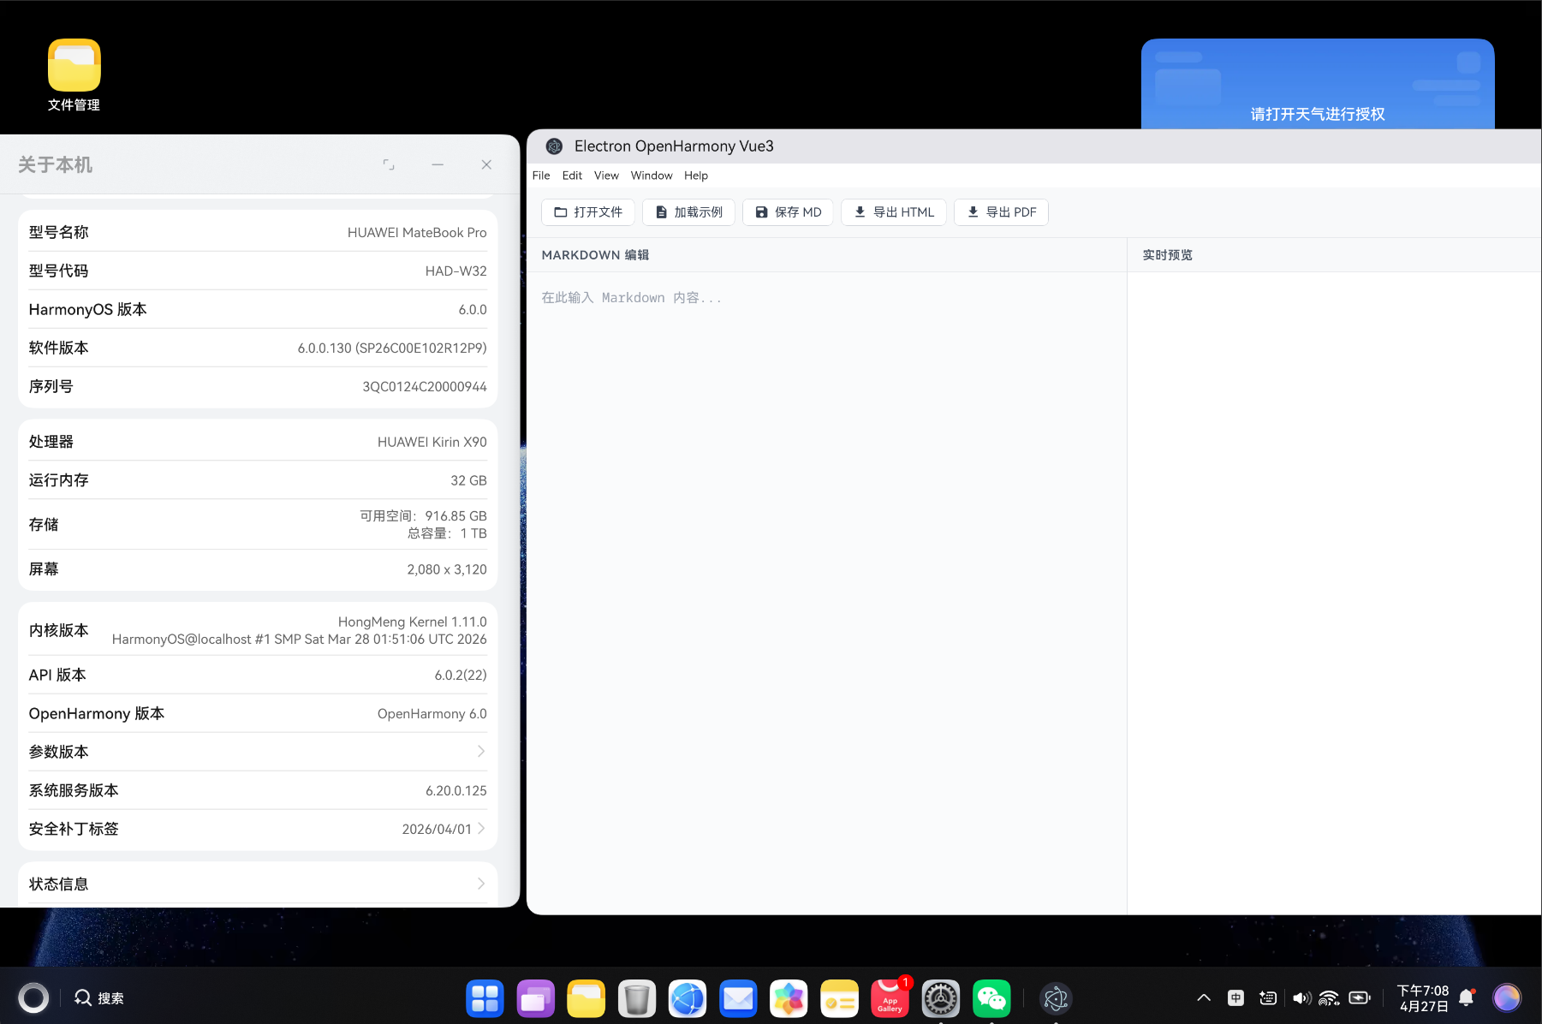
Task: Open the notification bell icon
Action: (x=1467, y=997)
